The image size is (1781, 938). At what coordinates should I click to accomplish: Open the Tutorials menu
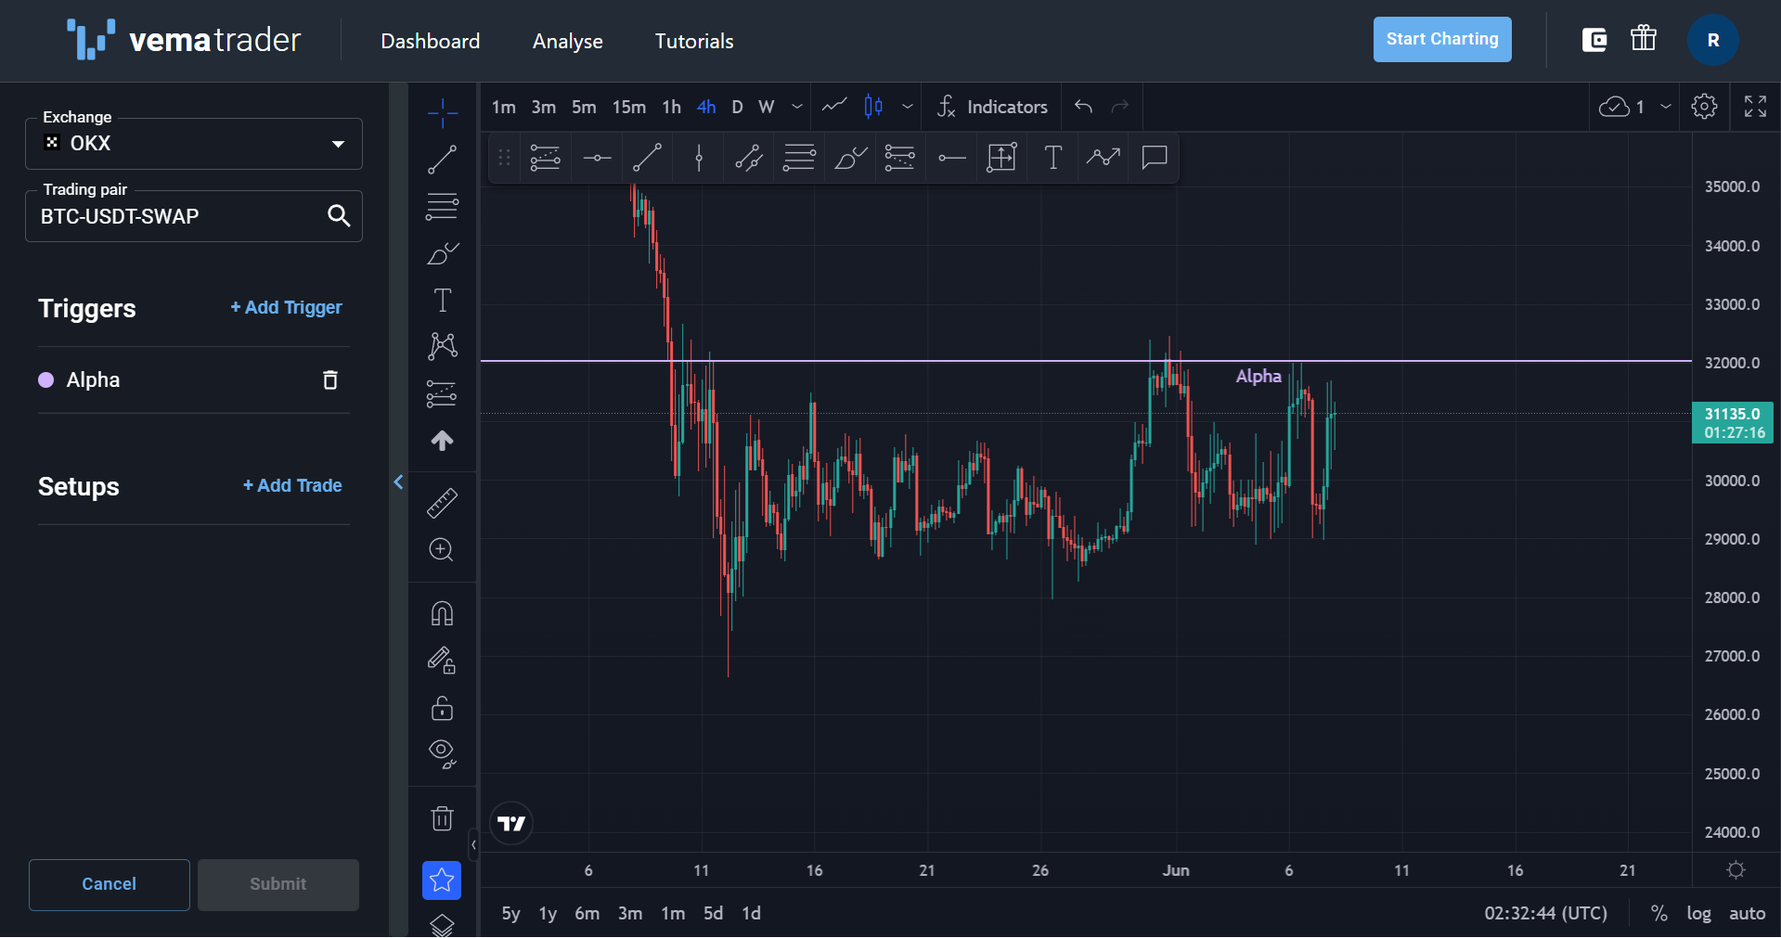[x=694, y=41]
